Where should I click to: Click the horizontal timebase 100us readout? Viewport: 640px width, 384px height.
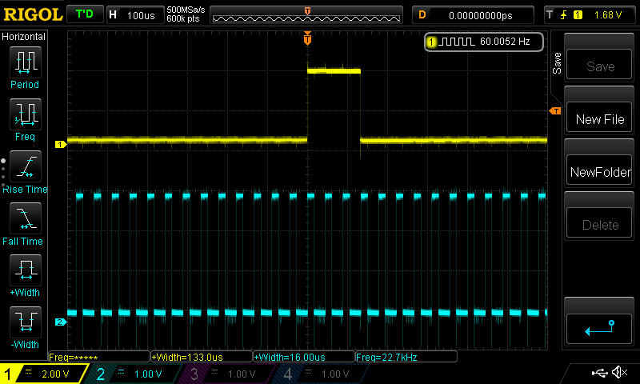click(141, 15)
